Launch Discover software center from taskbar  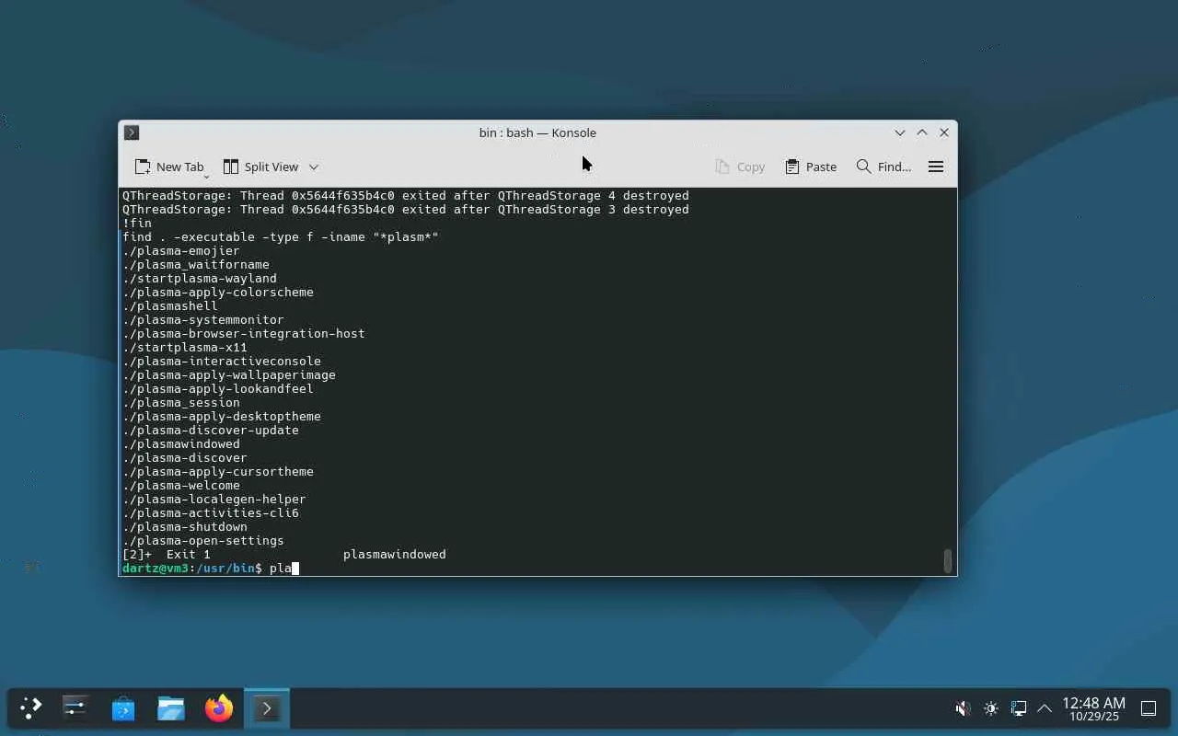(123, 708)
